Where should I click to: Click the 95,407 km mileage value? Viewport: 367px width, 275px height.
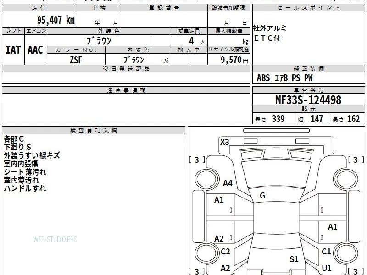(x=56, y=20)
